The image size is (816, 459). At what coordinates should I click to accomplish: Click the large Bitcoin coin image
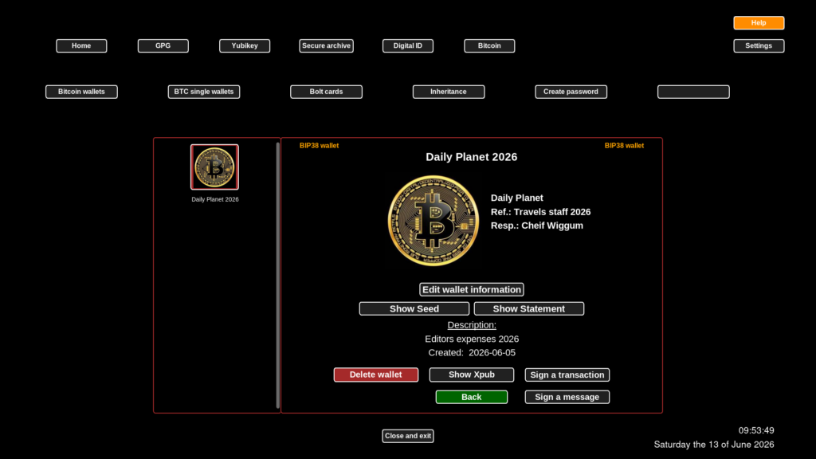(x=433, y=221)
